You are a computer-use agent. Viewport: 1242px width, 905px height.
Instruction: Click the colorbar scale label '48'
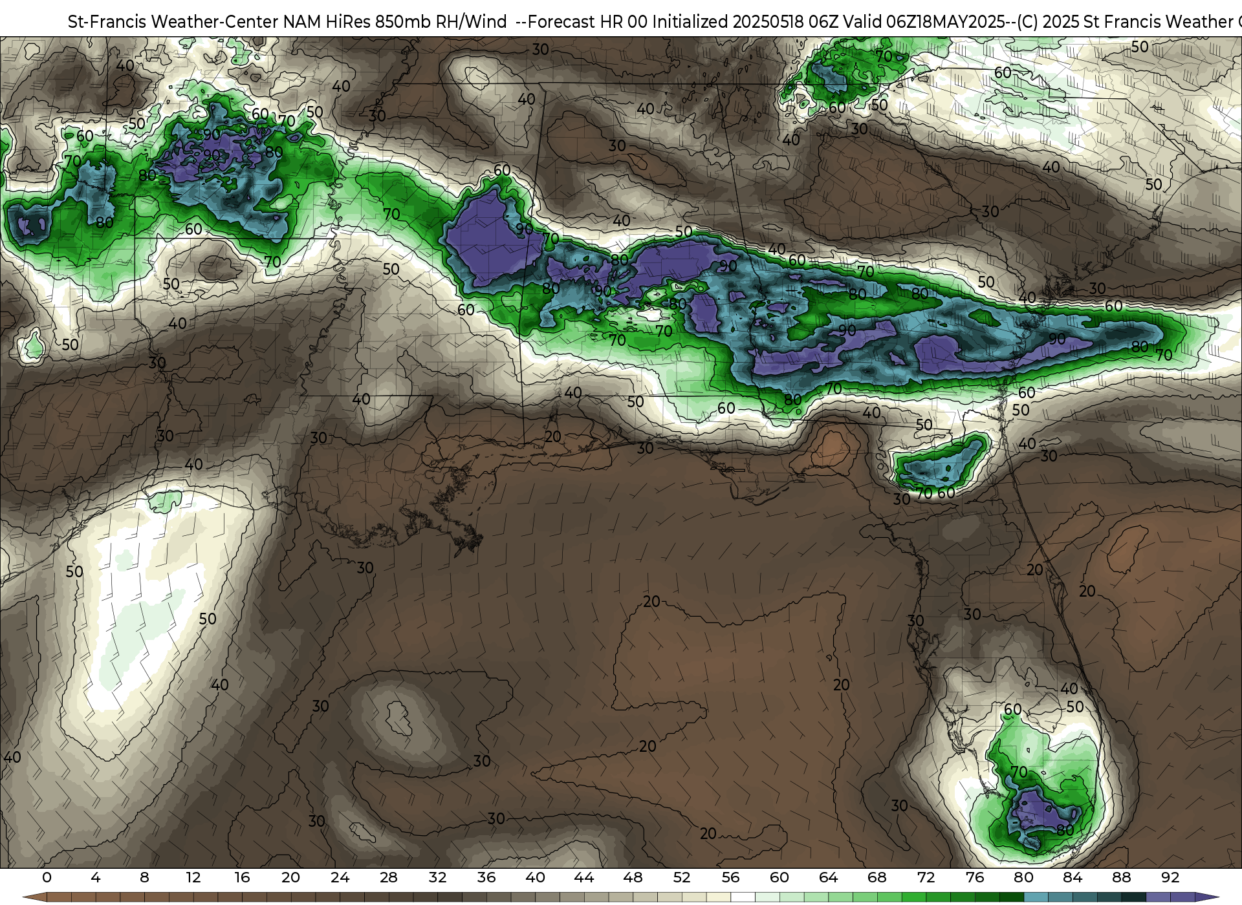click(x=633, y=877)
